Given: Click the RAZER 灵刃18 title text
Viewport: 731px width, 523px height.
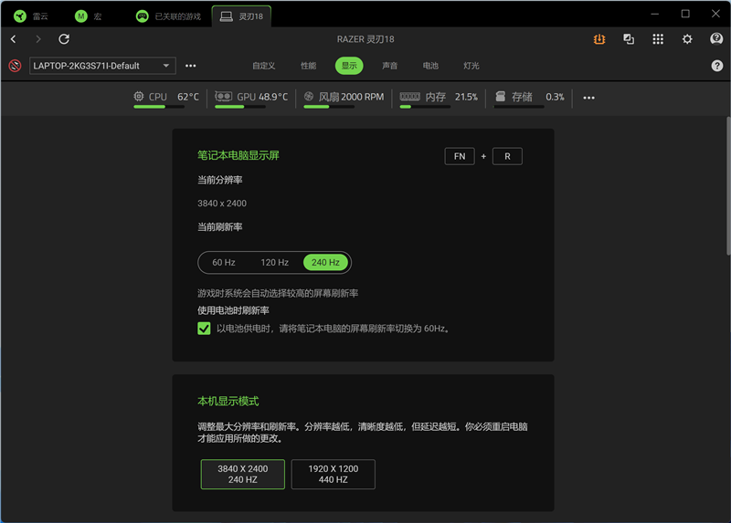Looking at the screenshot, I should coord(365,39).
